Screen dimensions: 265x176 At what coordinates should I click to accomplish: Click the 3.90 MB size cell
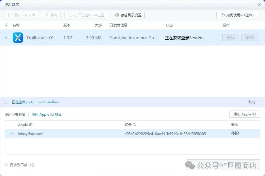coord(94,38)
